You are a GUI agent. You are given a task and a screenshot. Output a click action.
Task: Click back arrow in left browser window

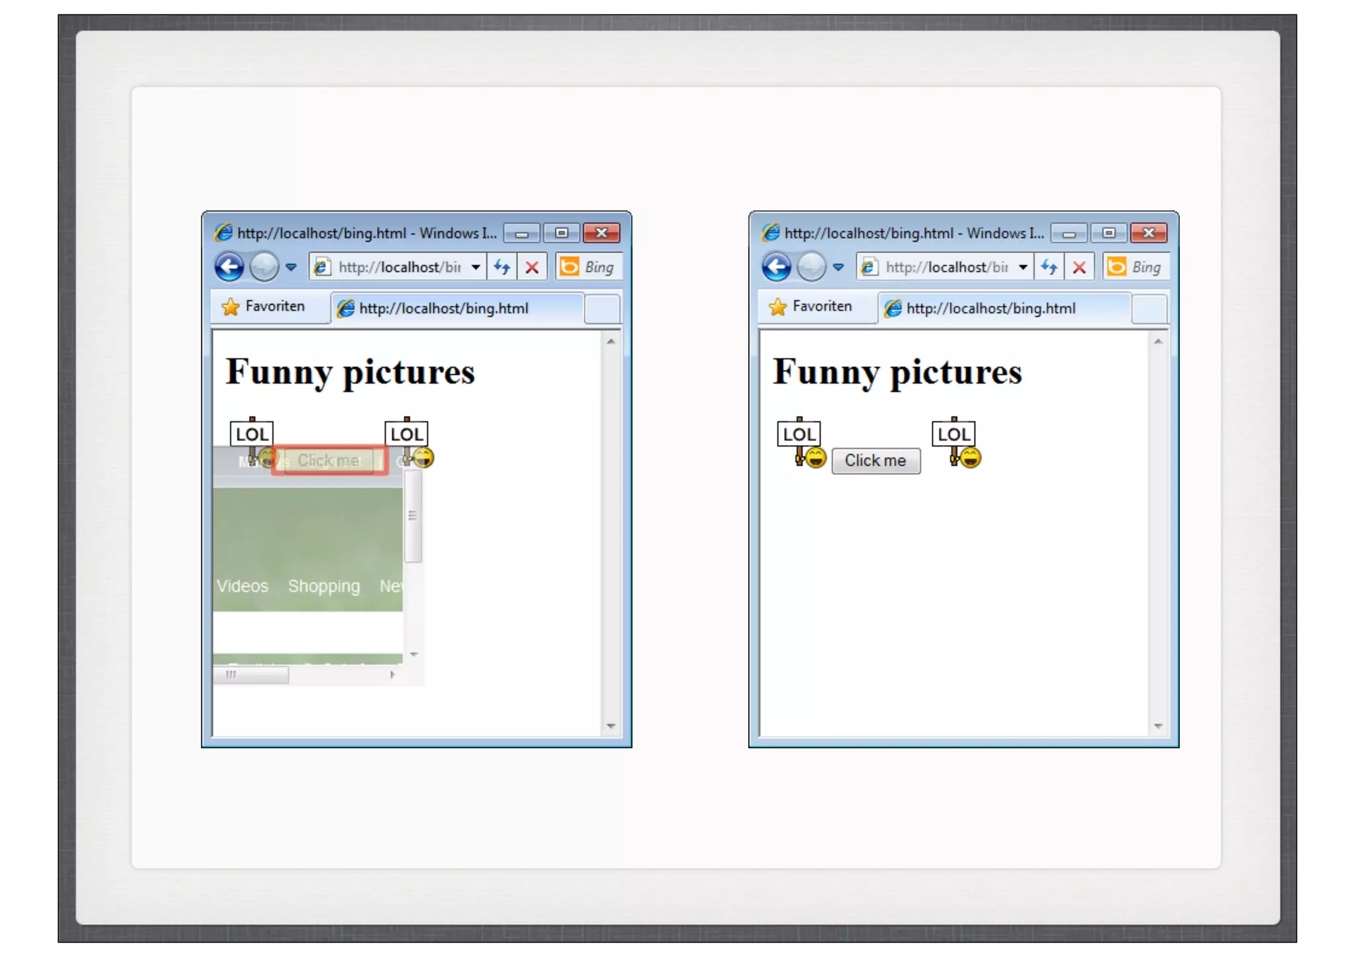tap(229, 267)
